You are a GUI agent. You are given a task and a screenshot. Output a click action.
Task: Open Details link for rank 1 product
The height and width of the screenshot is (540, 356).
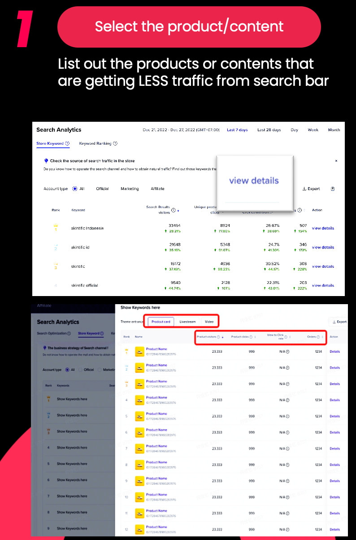point(334,352)
